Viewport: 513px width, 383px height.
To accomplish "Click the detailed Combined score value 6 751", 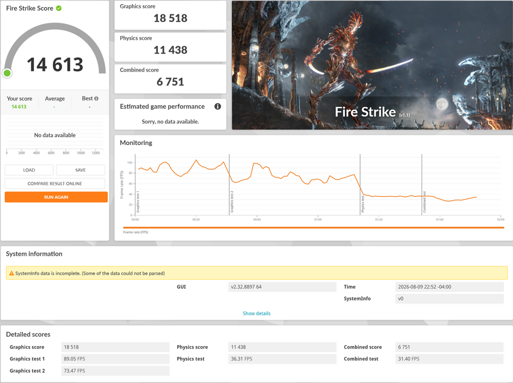I will pyautogui.click(x=449, y=347).
